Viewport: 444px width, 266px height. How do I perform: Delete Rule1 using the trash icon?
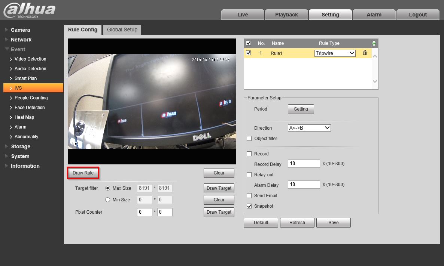tap(365, 53)
